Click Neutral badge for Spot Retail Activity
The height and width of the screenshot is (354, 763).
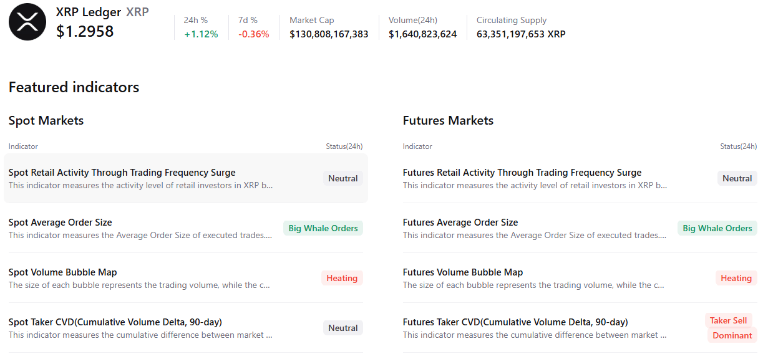[x=343, y=178]
